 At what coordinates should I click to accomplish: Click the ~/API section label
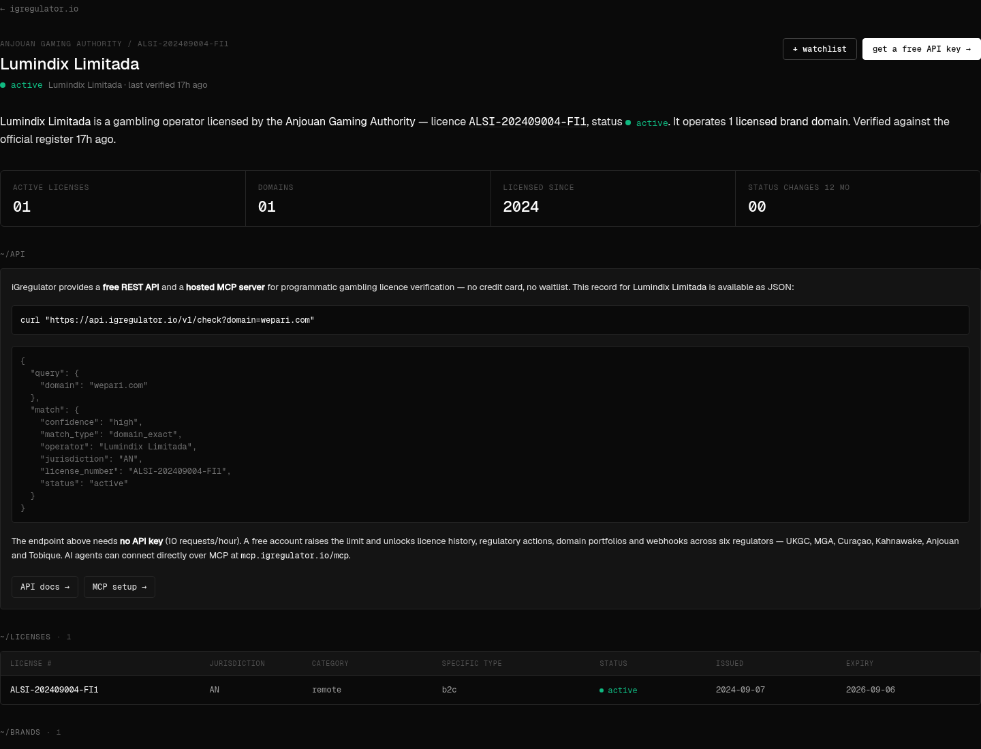point(12,254)
